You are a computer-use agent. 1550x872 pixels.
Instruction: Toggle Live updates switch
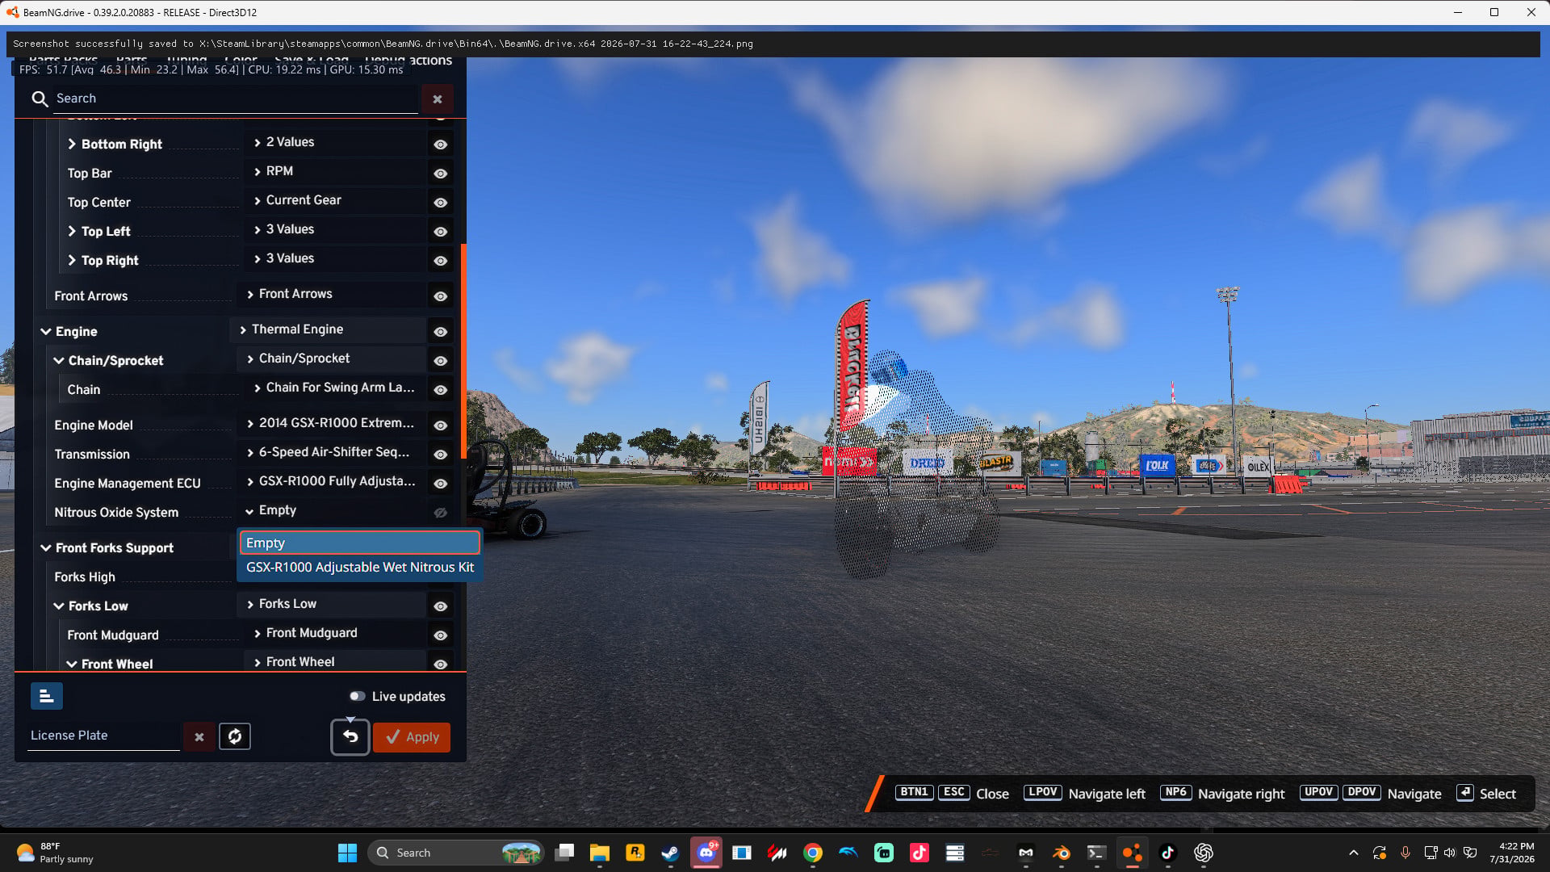point(357,696)
